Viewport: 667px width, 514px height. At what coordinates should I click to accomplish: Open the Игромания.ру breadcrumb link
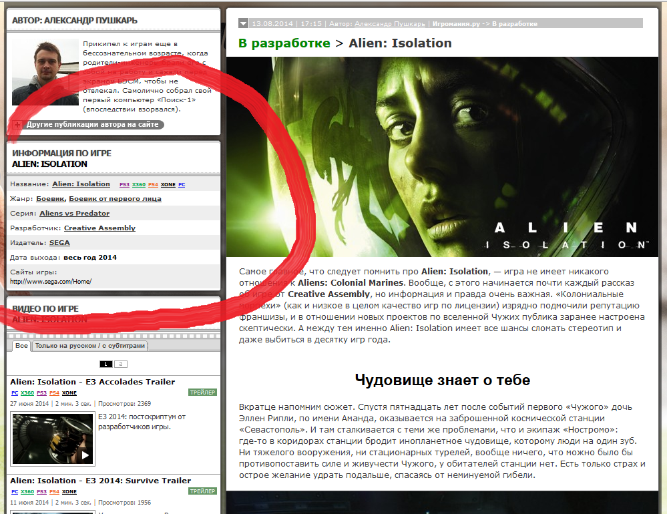456,24
